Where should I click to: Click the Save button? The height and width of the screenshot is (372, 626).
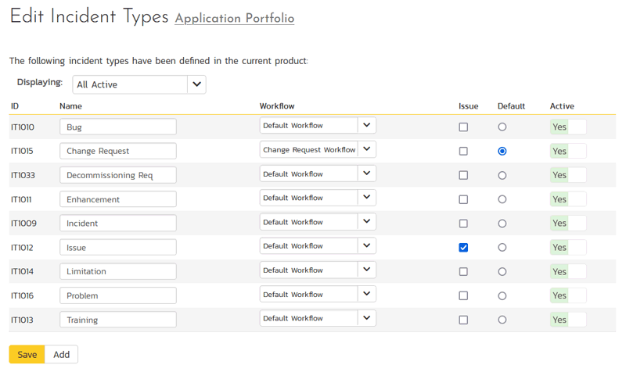(27, 355)
